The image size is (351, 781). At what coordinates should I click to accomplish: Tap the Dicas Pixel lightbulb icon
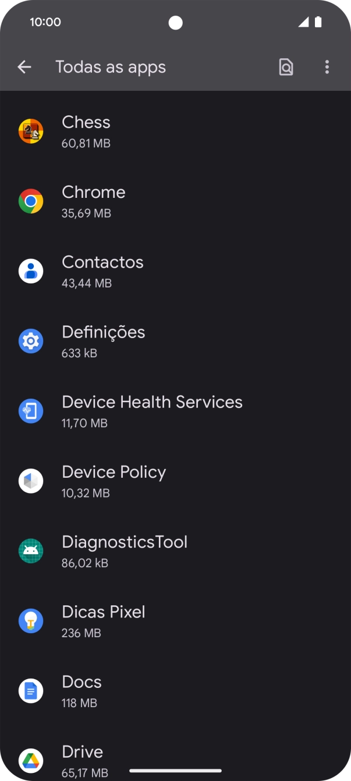(x=31, y=621)
